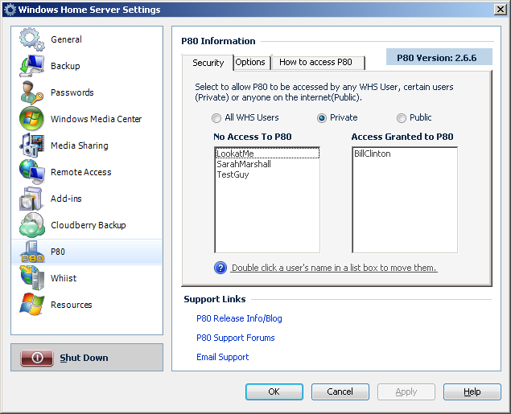Image resolution: width=511 pixels, height=414 pixels.
Task: Select BillClinton in the Access Granted list
Action: pos(405,154)
